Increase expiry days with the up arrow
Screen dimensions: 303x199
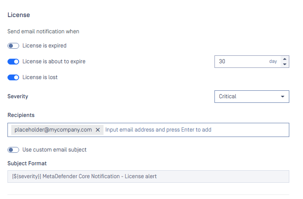pyautogui.click(x=285, y=59)
